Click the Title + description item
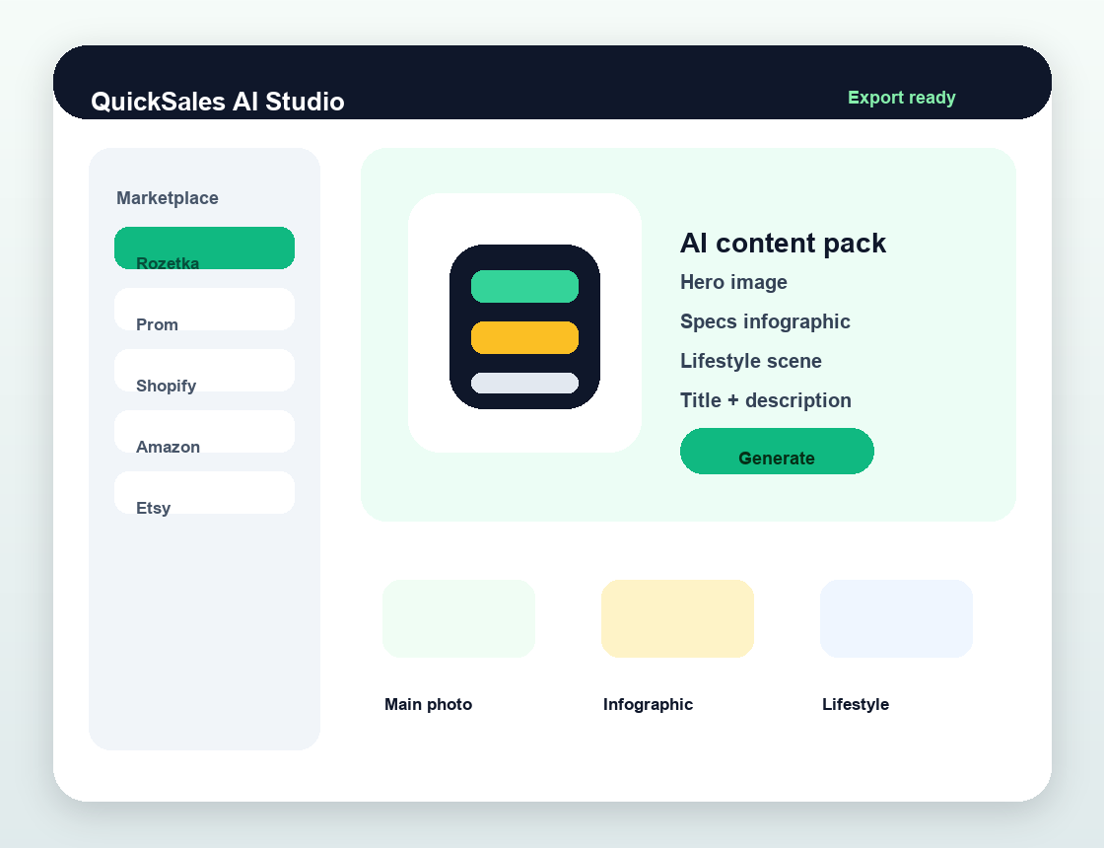 point(765,400)
